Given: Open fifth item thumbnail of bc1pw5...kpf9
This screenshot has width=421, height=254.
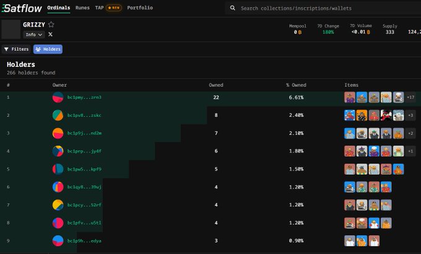Looking at the screenshot, I should (399, 169).
